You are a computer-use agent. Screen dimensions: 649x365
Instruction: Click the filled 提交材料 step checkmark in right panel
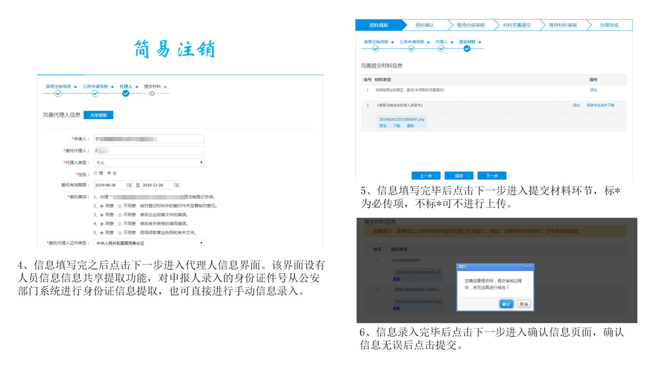click(467, 49)
